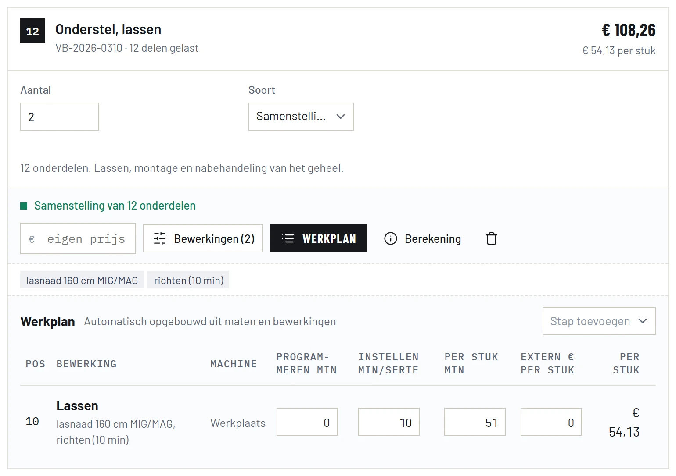This screenshot has width=676, height=476.
Task: Click the Aantal input field
Action: [60, 117]
